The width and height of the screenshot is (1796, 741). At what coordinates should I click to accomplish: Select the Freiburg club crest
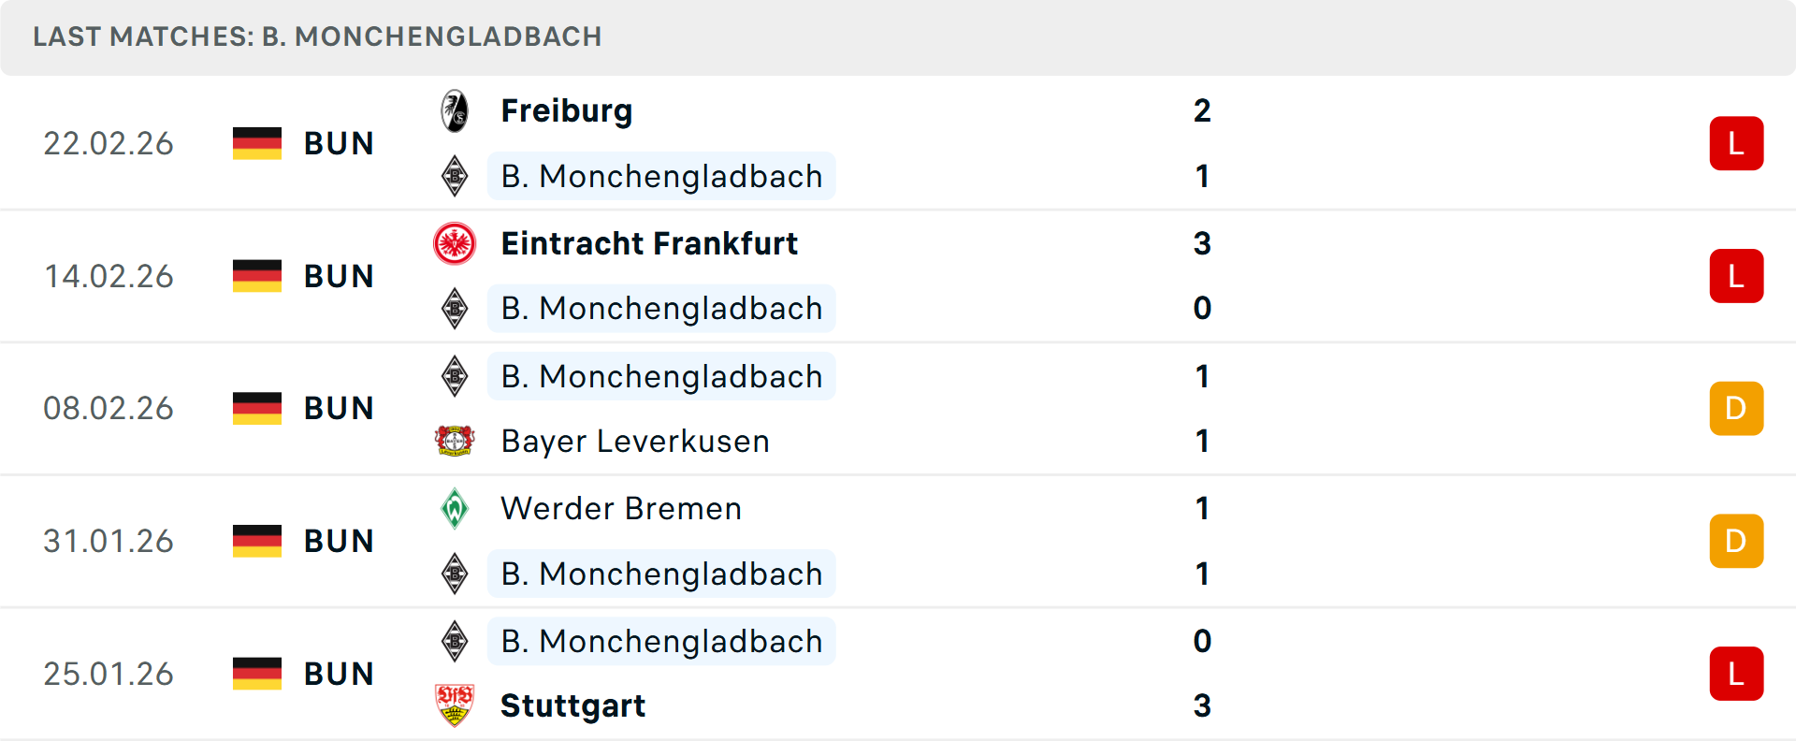455,109
